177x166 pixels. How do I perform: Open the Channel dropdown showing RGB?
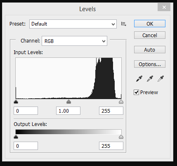pos(74,41)
